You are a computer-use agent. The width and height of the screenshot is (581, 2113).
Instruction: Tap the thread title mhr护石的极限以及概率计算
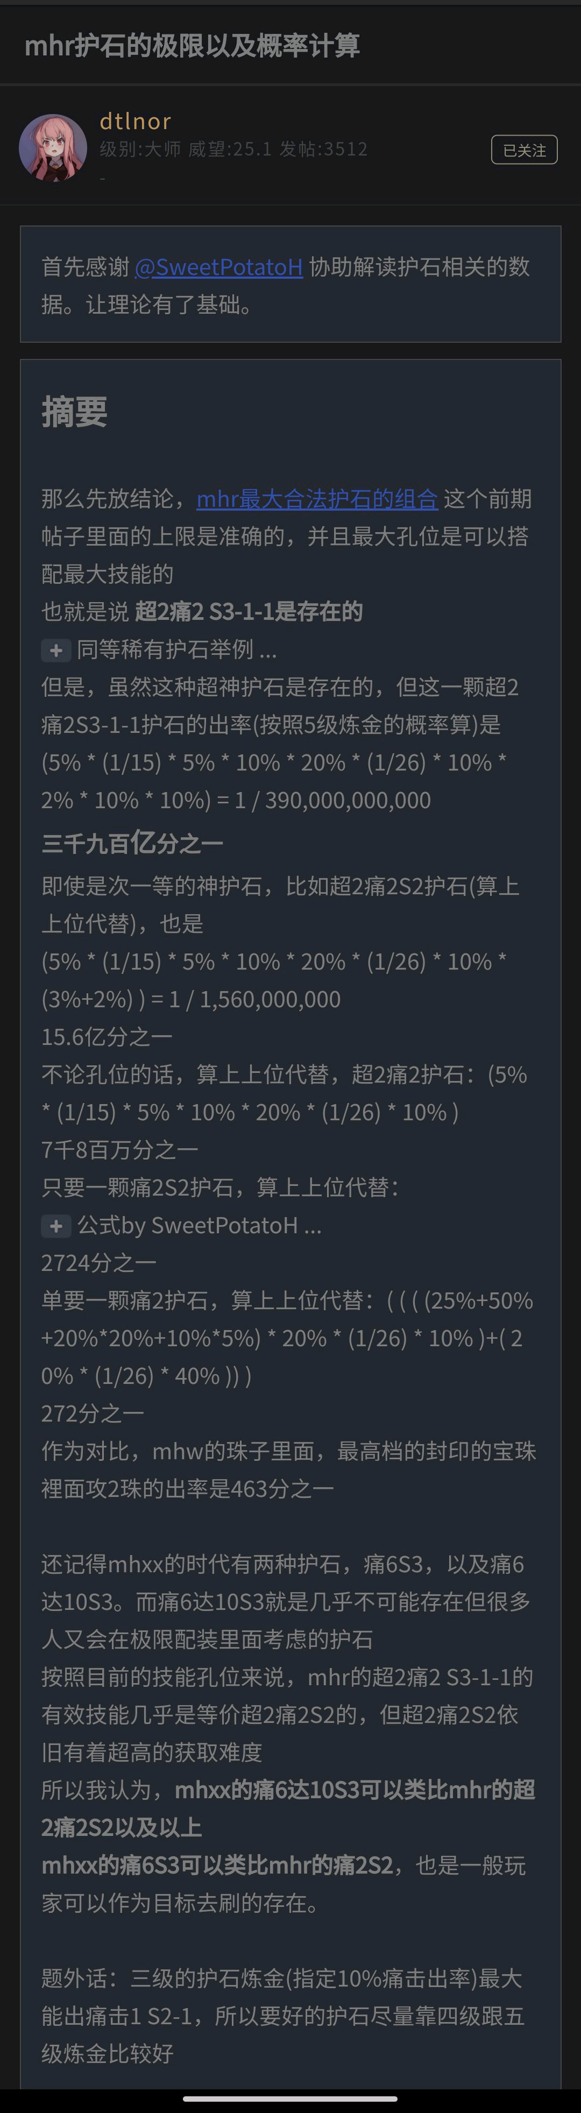[192, 45]
